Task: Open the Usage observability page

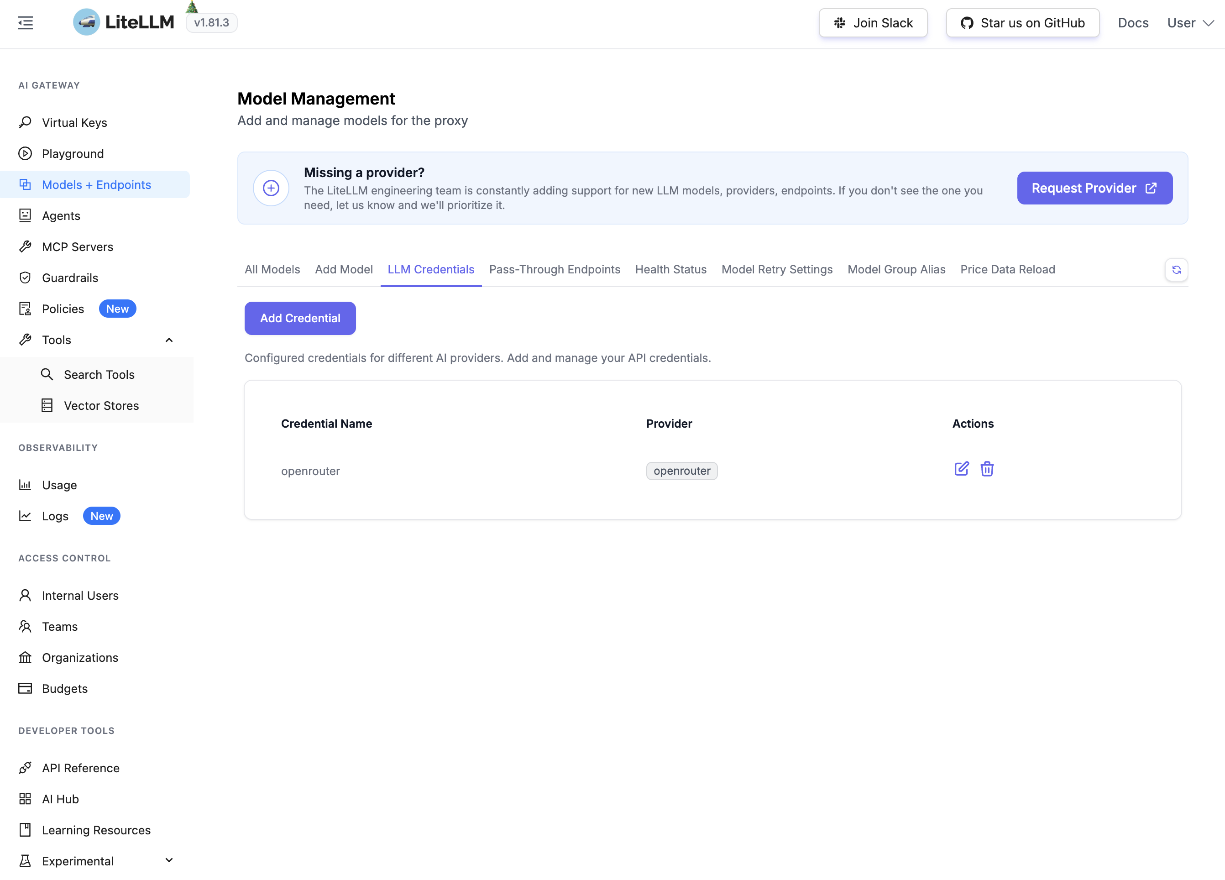Action: pos(59,485)
